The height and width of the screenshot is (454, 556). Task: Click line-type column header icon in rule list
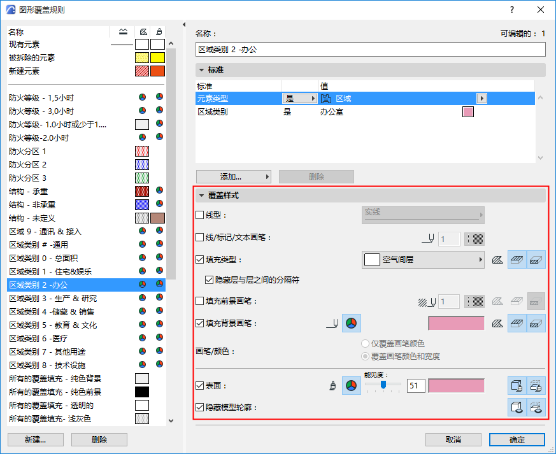click(x=123, y=32)
